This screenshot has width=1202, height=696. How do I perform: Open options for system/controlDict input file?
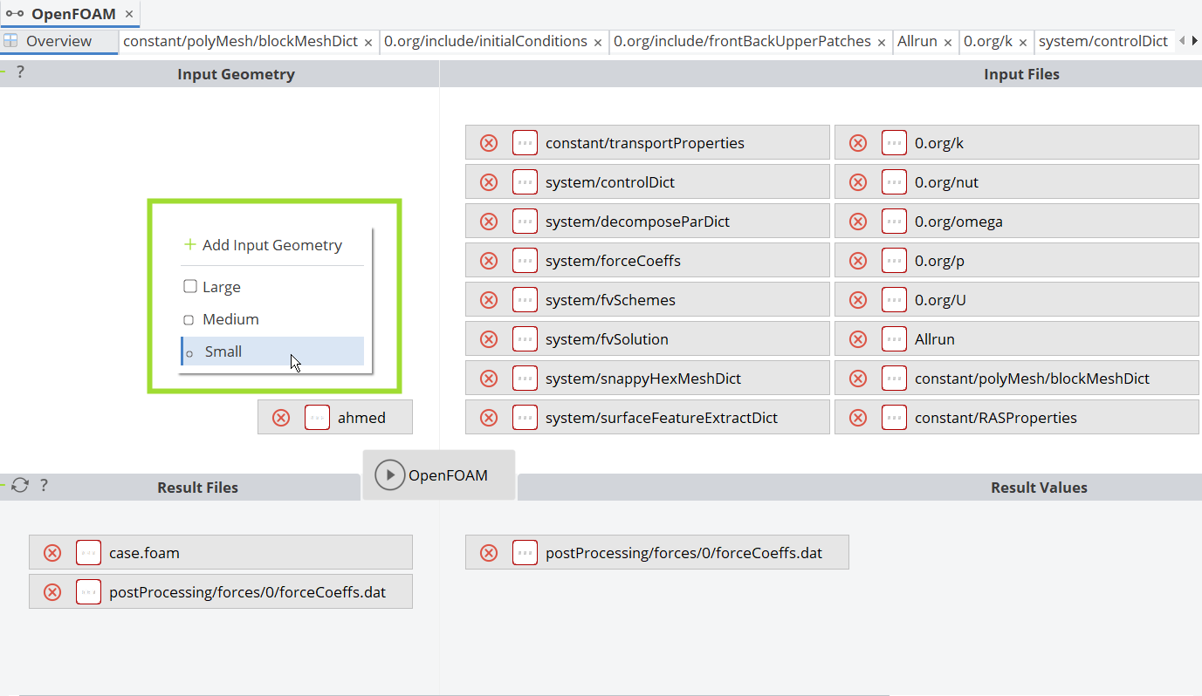pyautogui.click(x=525, y=182)
